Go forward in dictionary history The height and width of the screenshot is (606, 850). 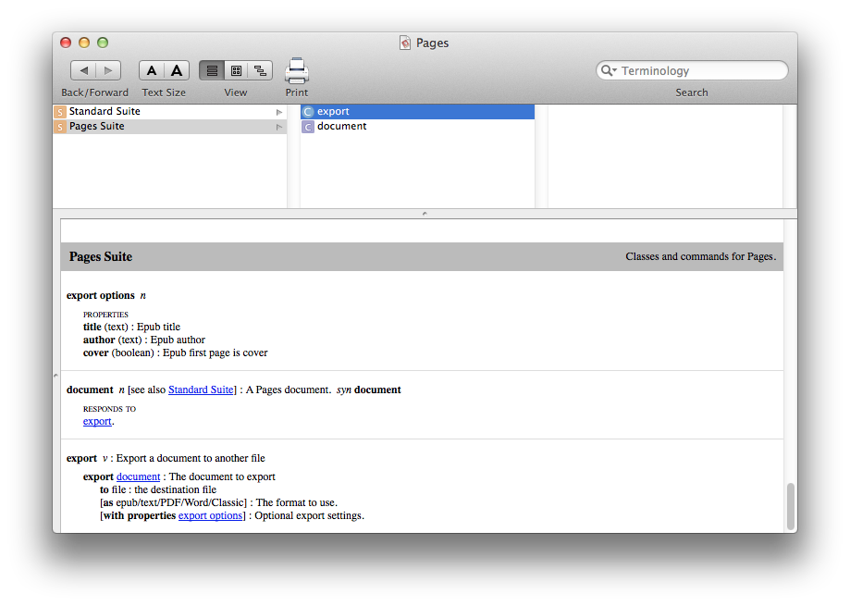[108, 70]
